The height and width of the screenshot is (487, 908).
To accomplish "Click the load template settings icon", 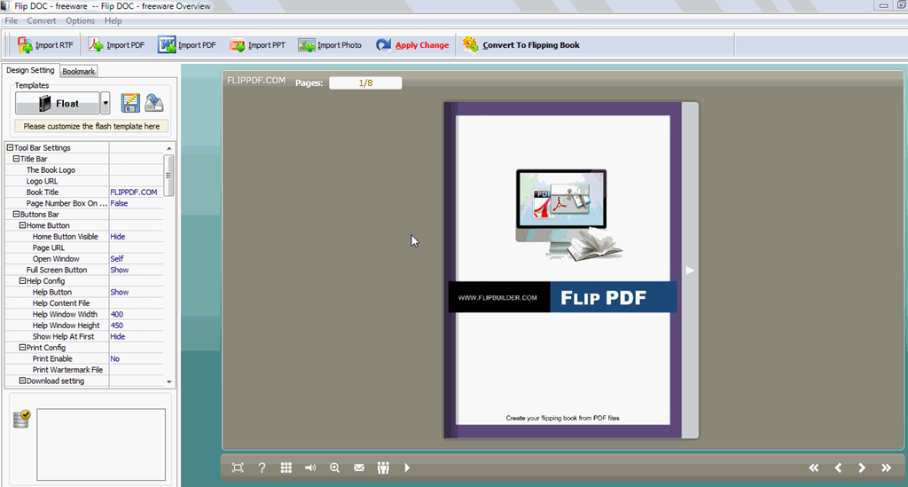I will coord(154,103).
